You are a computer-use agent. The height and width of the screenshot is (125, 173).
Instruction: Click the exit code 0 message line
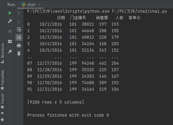(68, 115)
